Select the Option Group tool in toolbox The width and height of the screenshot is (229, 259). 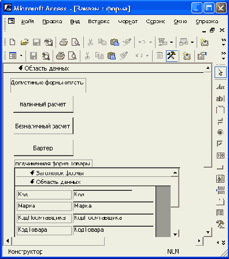(x=220, y=110)
